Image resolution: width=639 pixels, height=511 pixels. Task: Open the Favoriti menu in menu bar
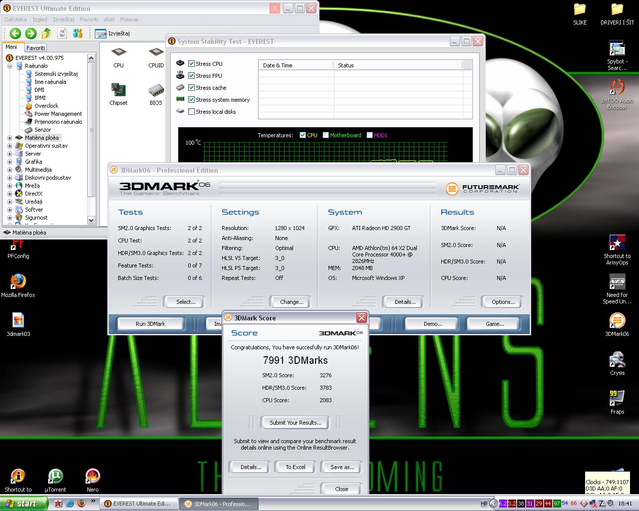point(89,19)
